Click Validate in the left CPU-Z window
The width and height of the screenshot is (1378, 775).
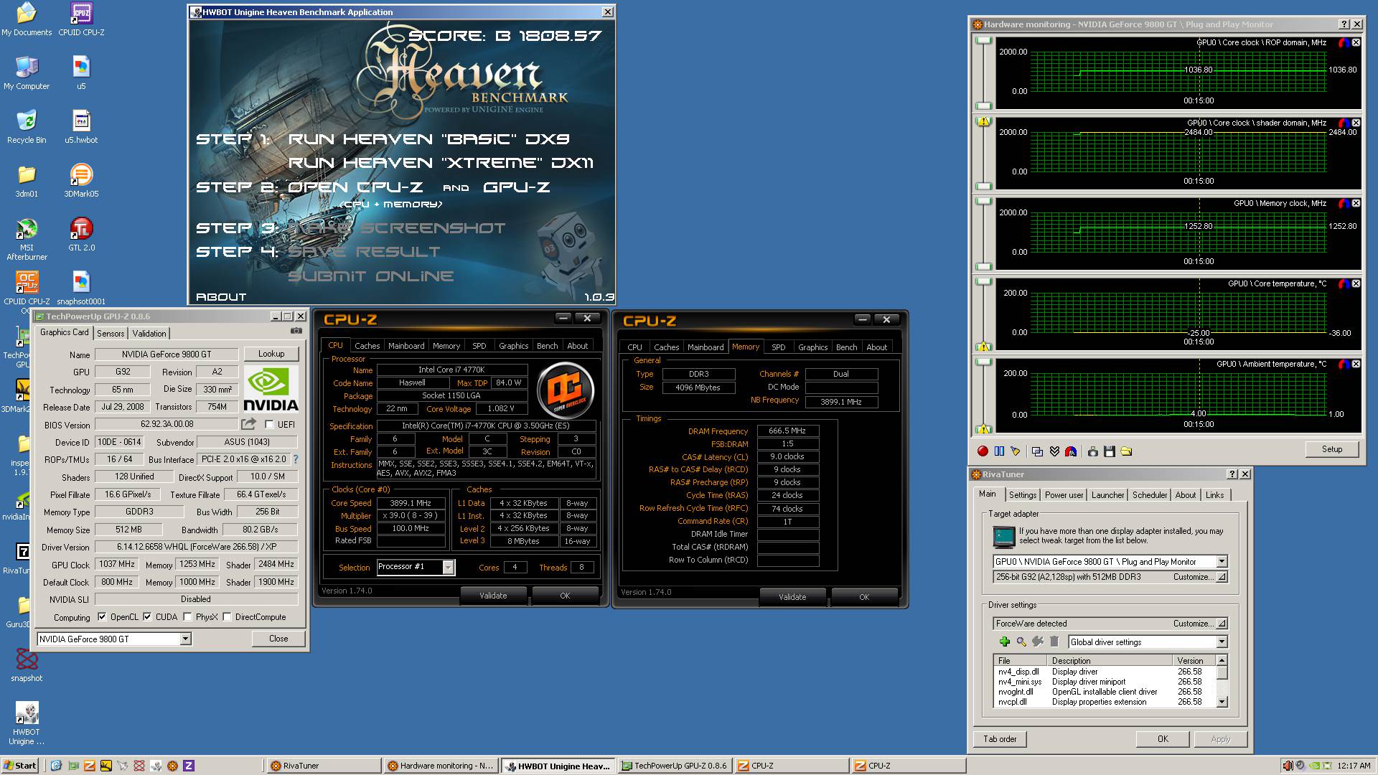tap(493, 596)
